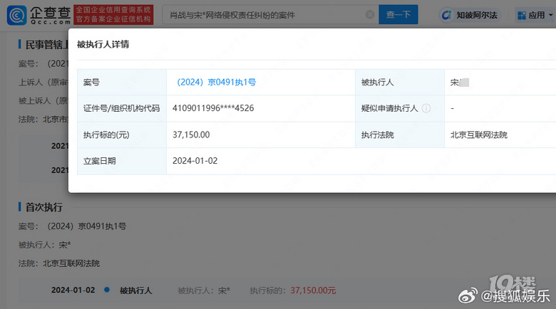Open the 知彼阿尔法 link
The height and width of the screenshot is (309, 556).
coord(477,15)
